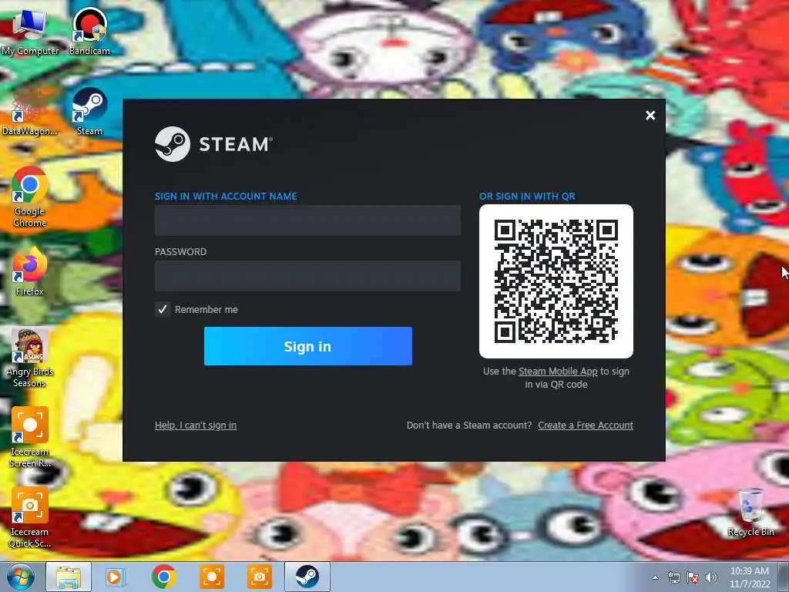This screenshot has height=592, width=789.
Task: Select the Angry Birds Seasons icon
Action: 30,358
